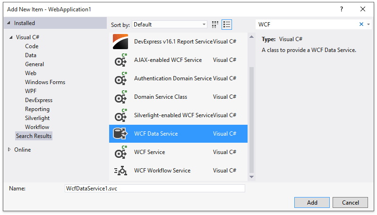Image resolution: width=377 pixels, height=215 pixels.
Task: Select the AJAX-enabled WCF Service icon
Action: click(120, 60)
